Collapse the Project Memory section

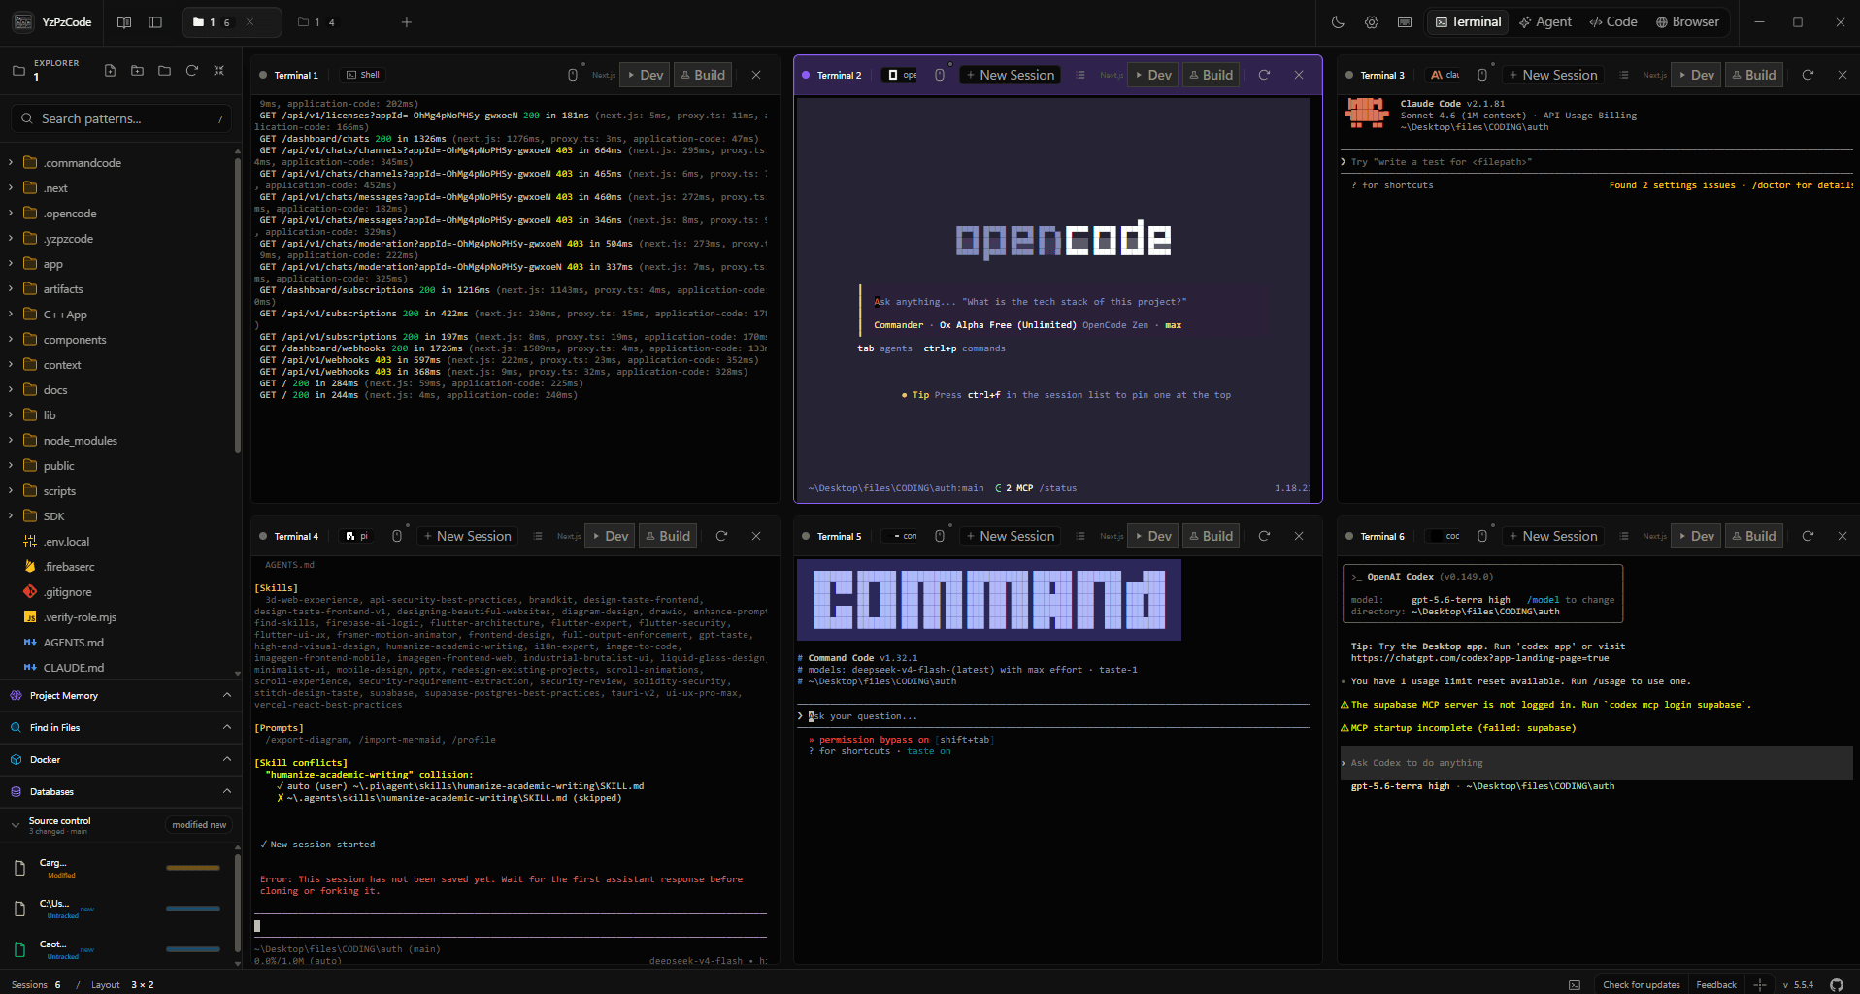click(x=227, y=695)
